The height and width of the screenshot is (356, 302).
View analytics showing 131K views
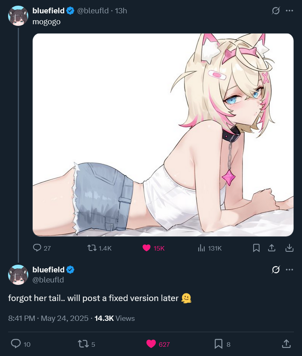pyautogui.click(x=201, y=248)
